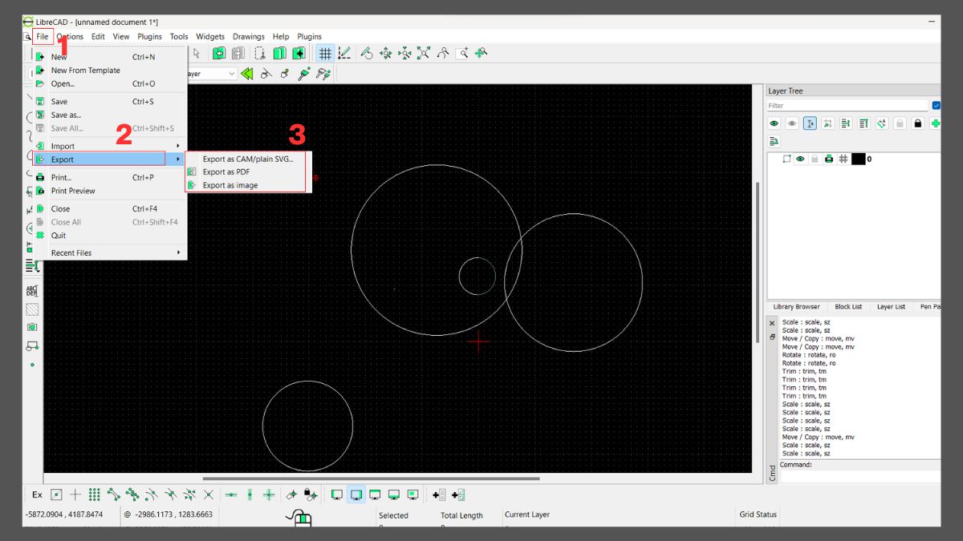Viewport: 963px width, 541px height.
Task: Click the double brush icon in pen toolbar
Action: point(323,74)
